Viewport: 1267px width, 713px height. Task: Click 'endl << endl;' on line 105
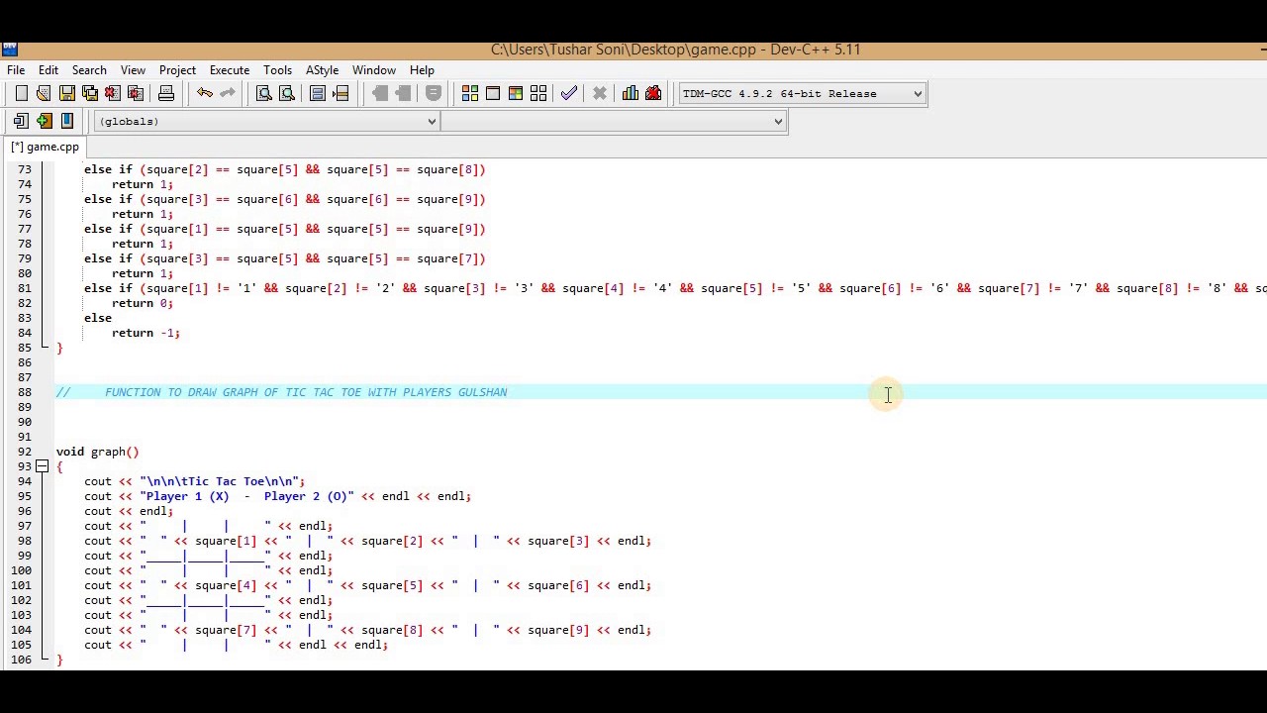343,645
